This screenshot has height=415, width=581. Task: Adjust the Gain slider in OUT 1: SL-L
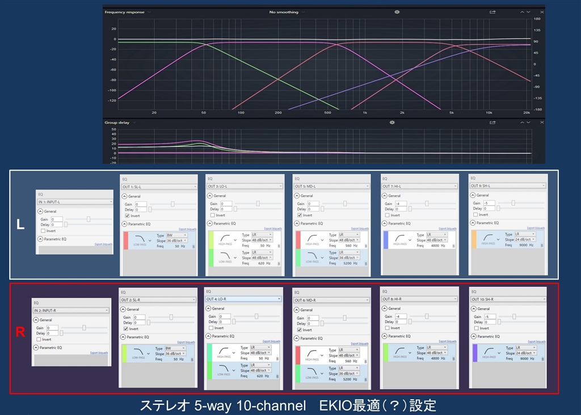(x=172, y=204)
